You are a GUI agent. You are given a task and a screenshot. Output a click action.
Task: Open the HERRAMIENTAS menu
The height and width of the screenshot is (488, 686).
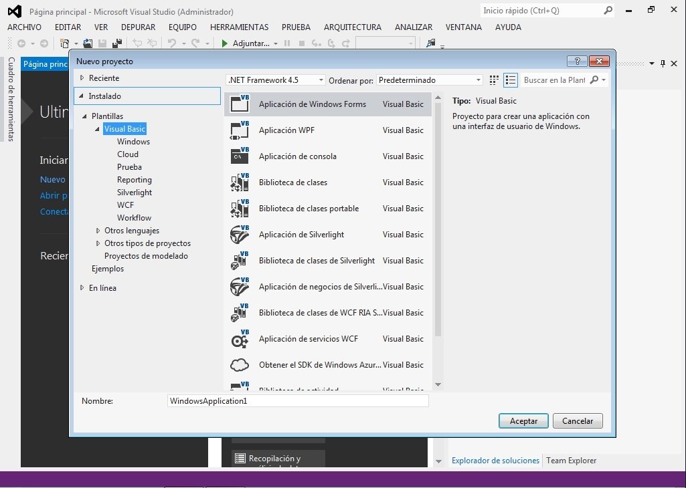pos(240,27)
